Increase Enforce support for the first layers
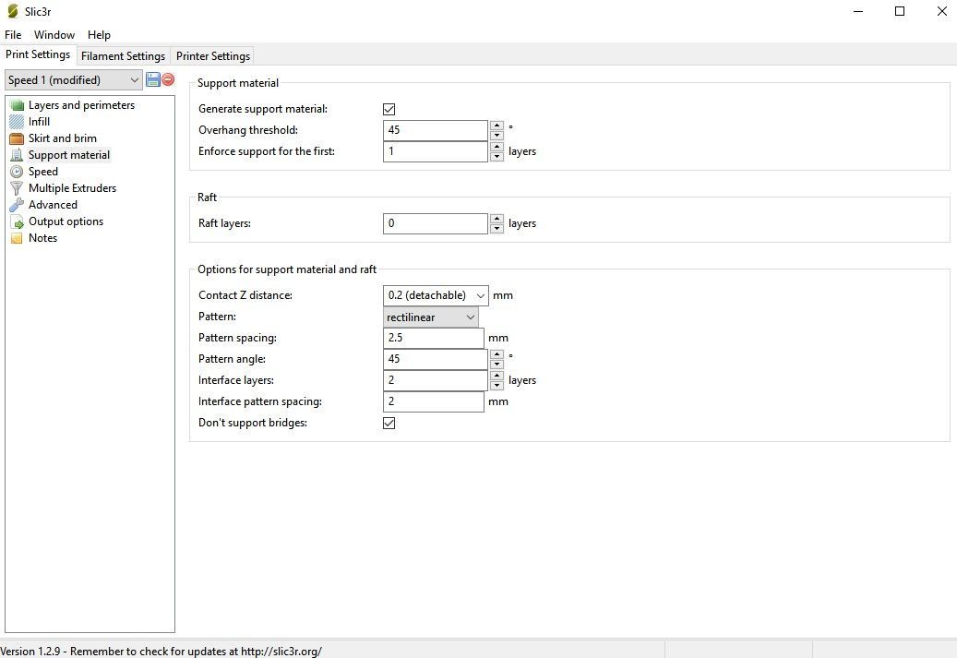Image resolution: width=957 pixels, height=658 pixels. tap(496, 147)
